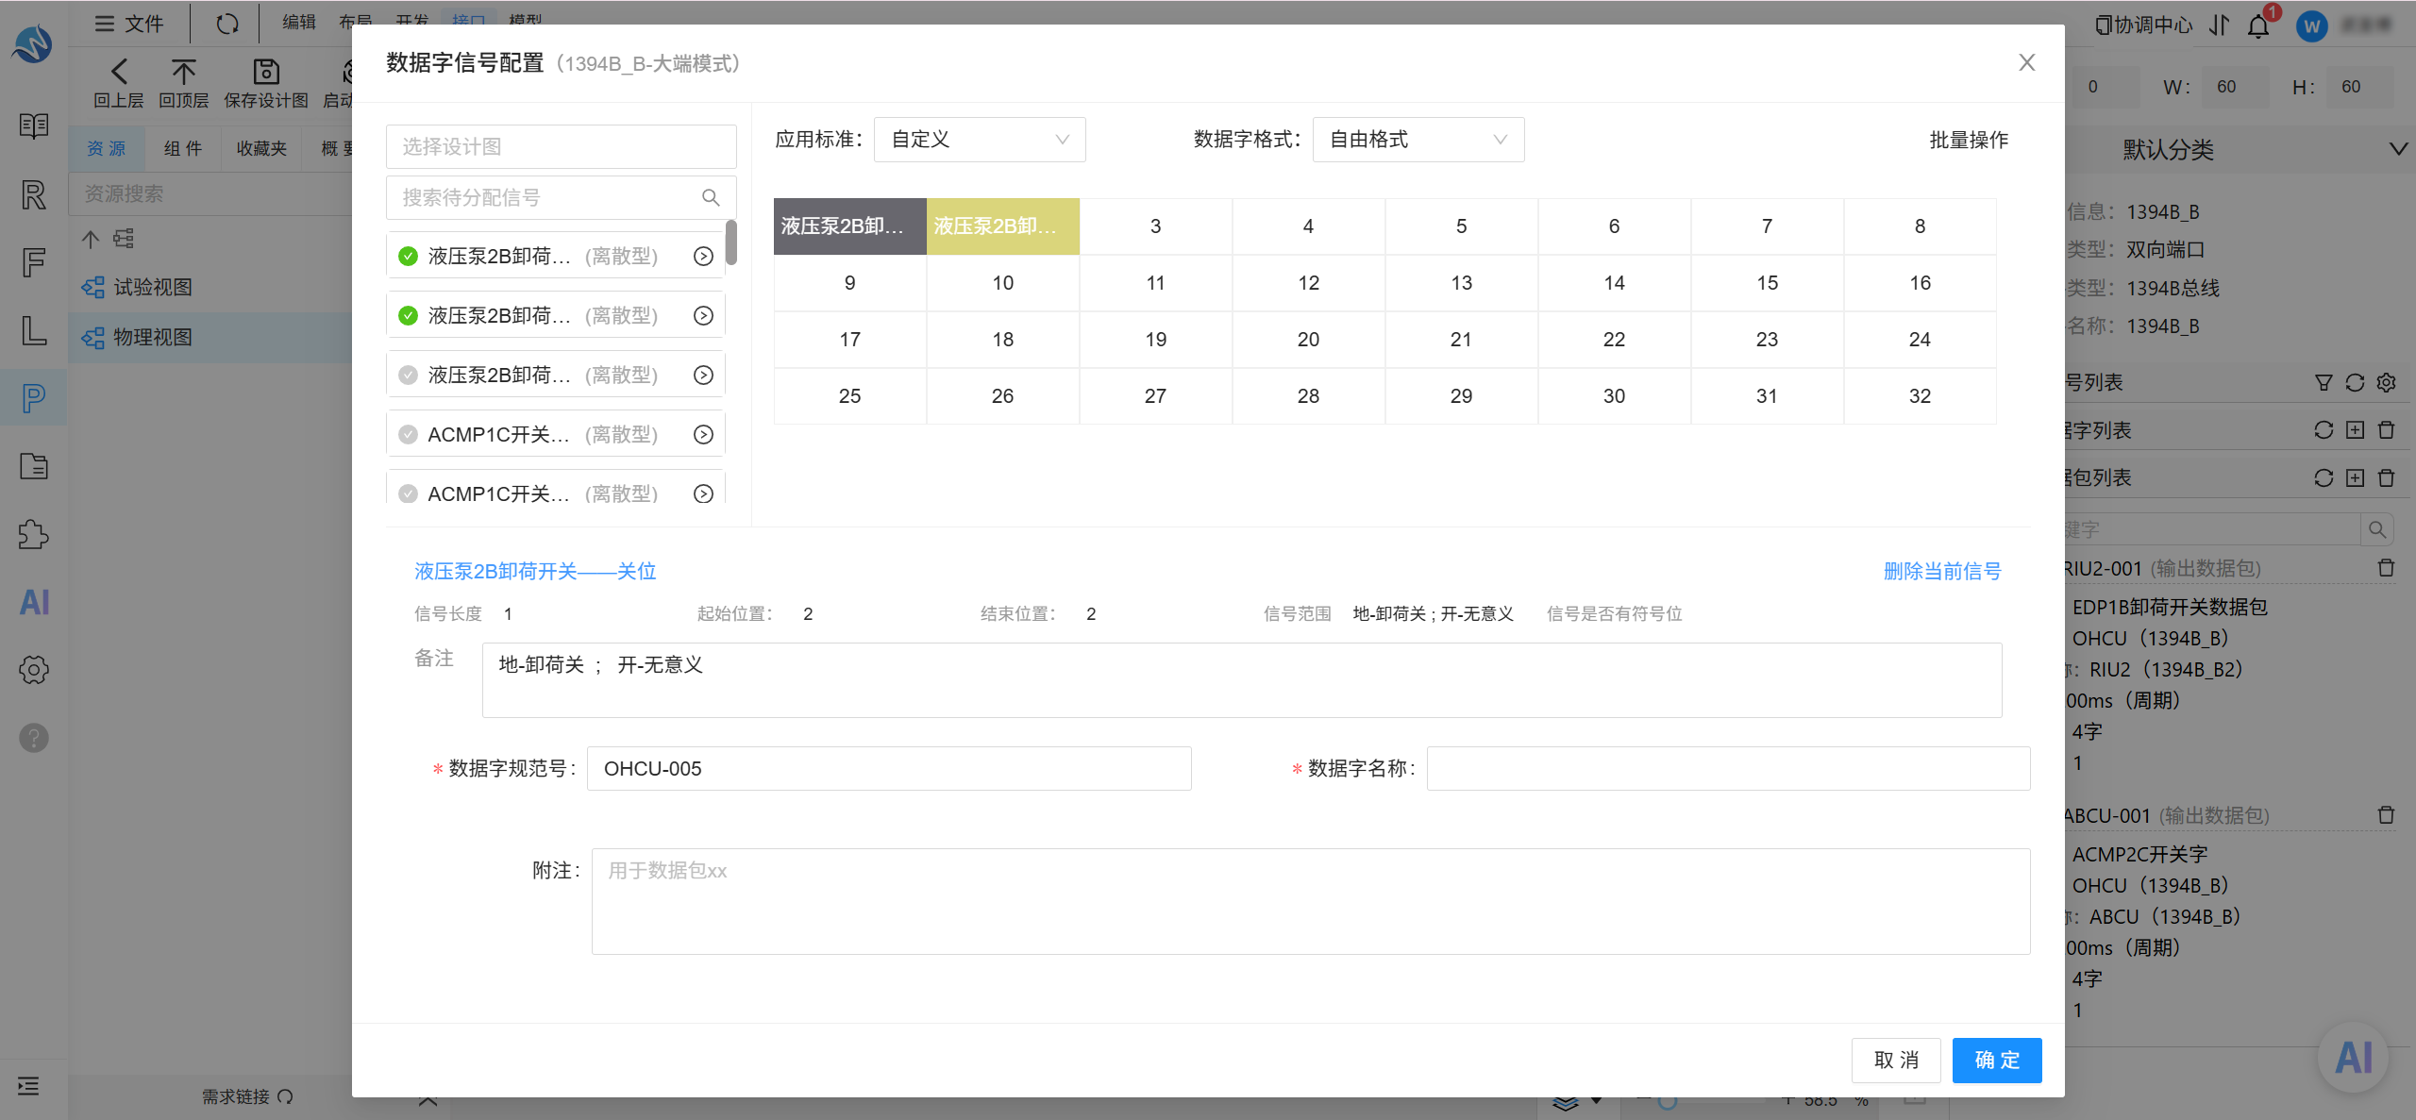Open the 文件 menu

point(129,24)
